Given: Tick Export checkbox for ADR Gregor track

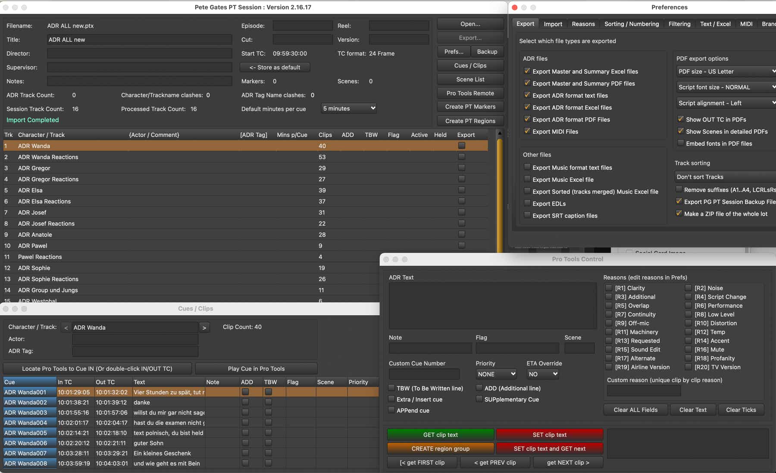Looking at the screenshot, I should pyautogui.click(x=462, y=168).
